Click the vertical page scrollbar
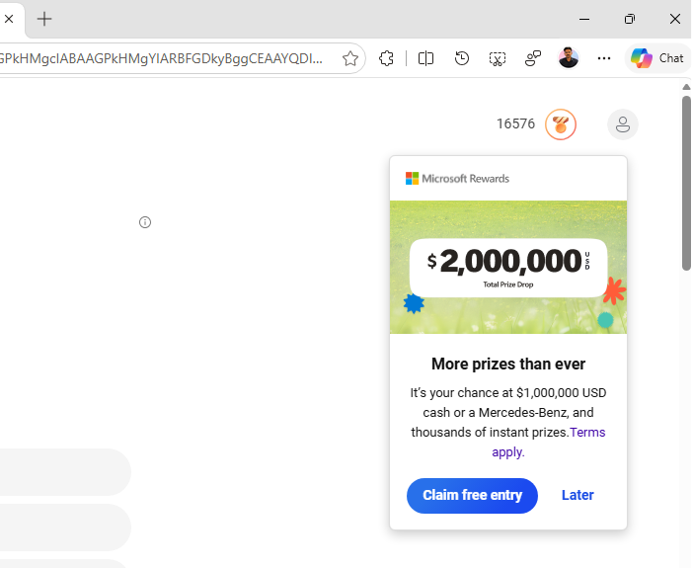 686,183
